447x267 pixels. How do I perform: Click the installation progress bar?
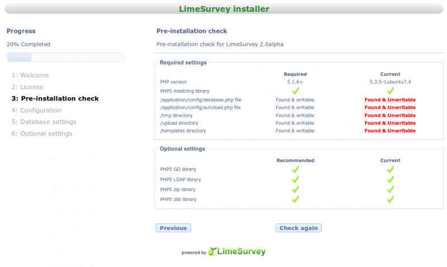(65, 57)
